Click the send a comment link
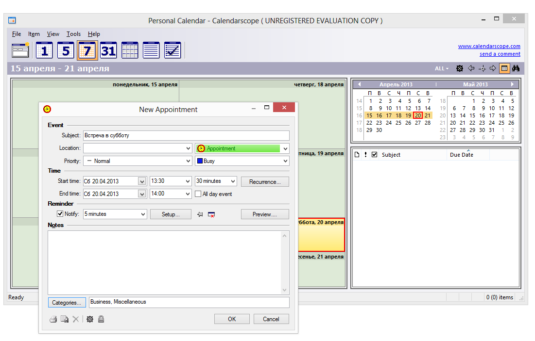Image resolution: width=535 pixels, height=341 pixels. (x=500, y=54)
